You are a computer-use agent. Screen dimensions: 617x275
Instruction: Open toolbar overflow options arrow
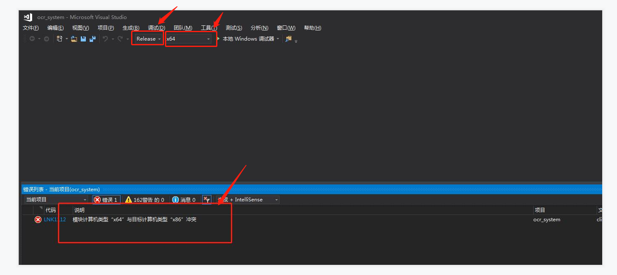click(296, 41)
